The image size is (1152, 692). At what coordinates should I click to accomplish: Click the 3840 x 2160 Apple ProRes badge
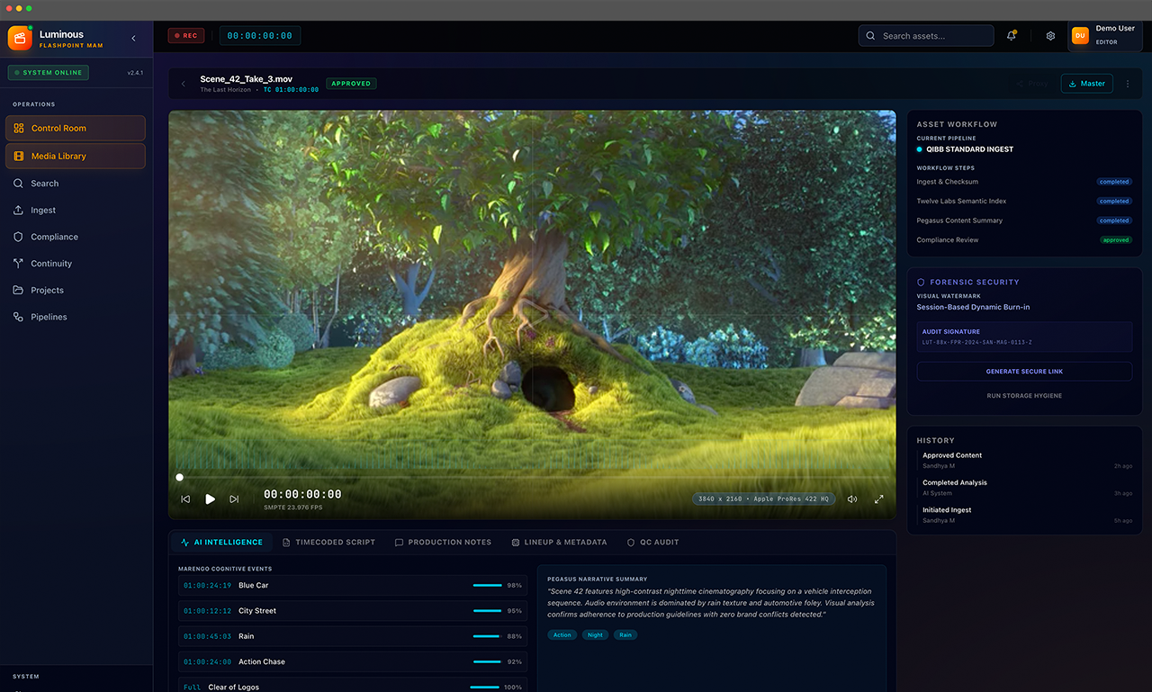pos(764,499)
